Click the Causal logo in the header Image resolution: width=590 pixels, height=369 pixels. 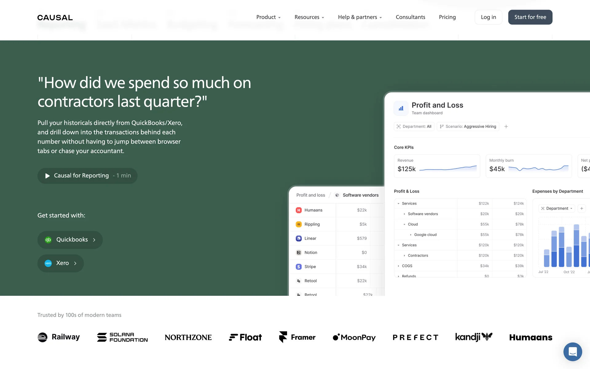pyautogui.click(x=55, y=18)
